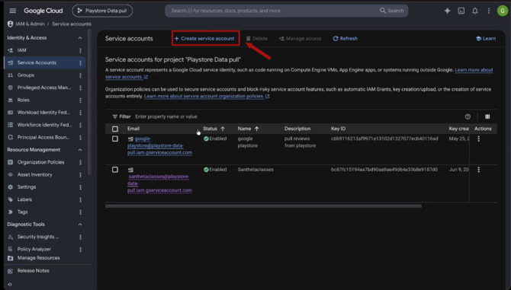The height and width of the screenshot is (290, 511).
Task: Check the google-playstore service account row
Action: (115, 139)
